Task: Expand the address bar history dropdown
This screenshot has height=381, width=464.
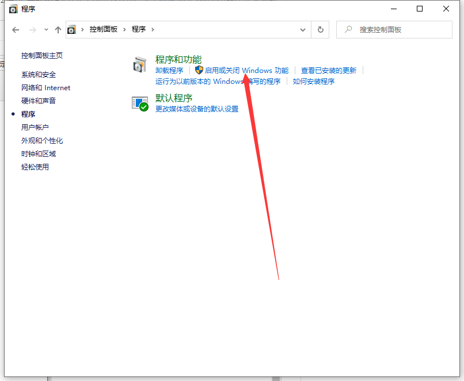Action: [303, 29]
